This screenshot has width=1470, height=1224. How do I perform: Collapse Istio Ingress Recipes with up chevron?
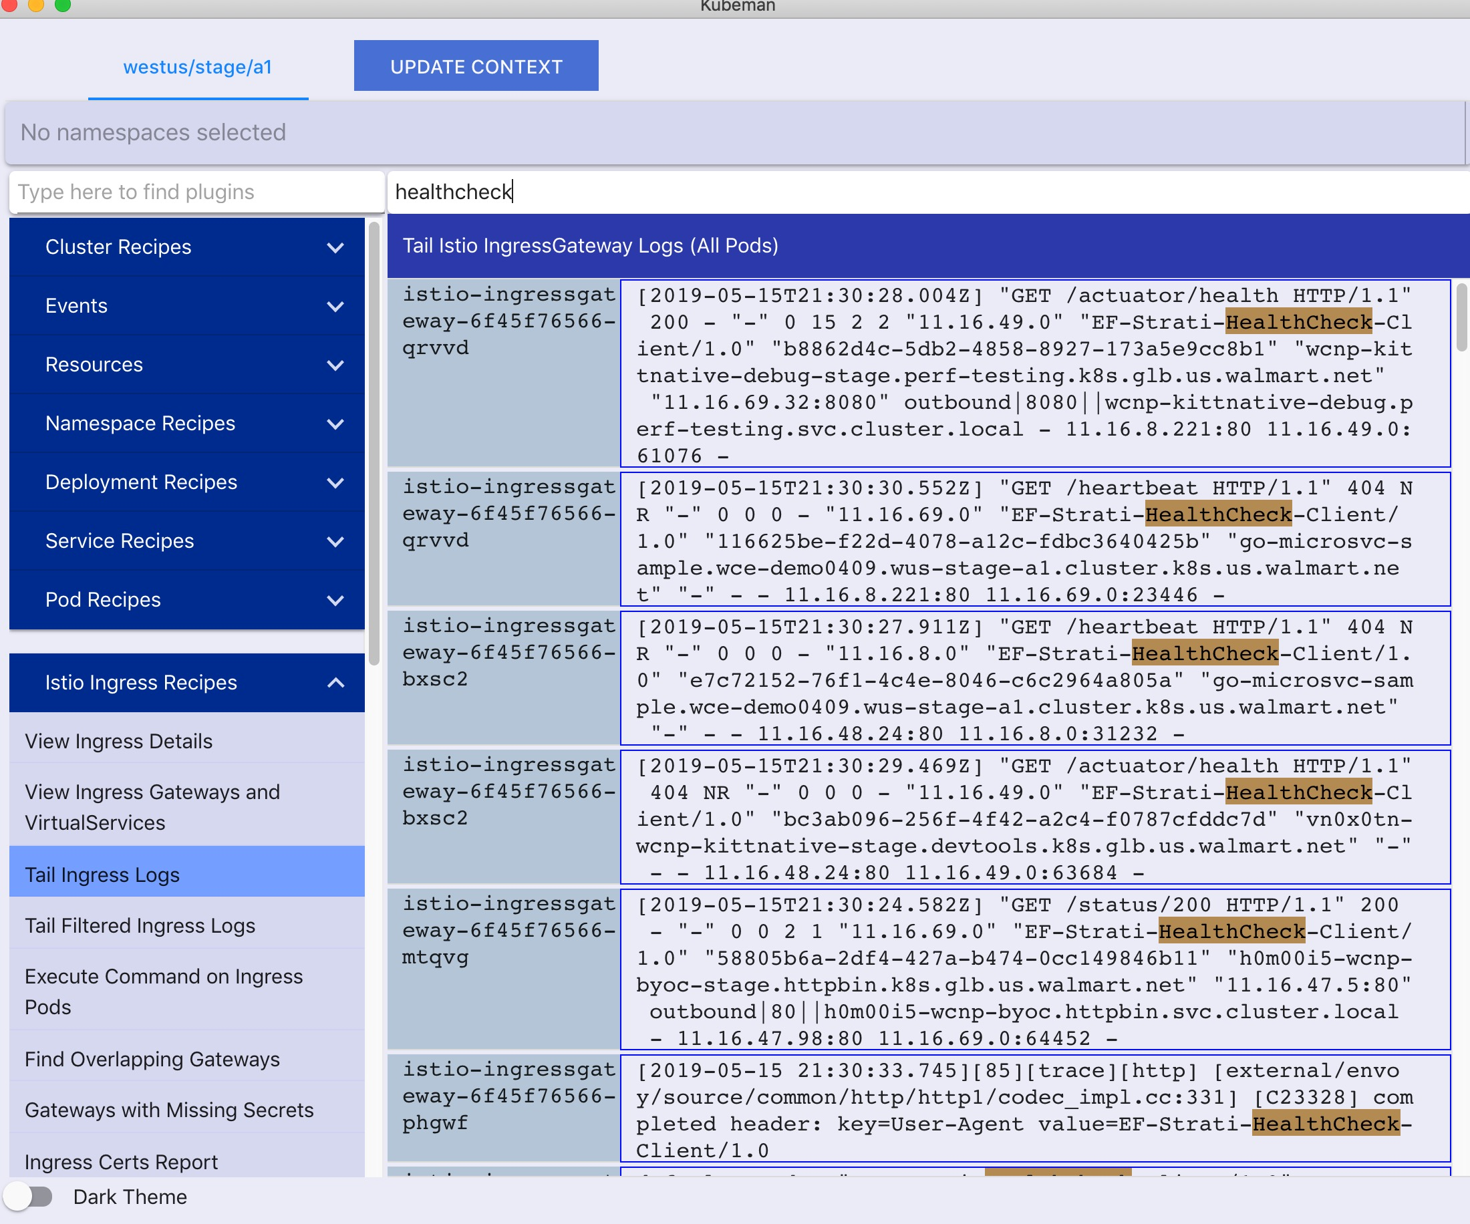pos(335,683)
